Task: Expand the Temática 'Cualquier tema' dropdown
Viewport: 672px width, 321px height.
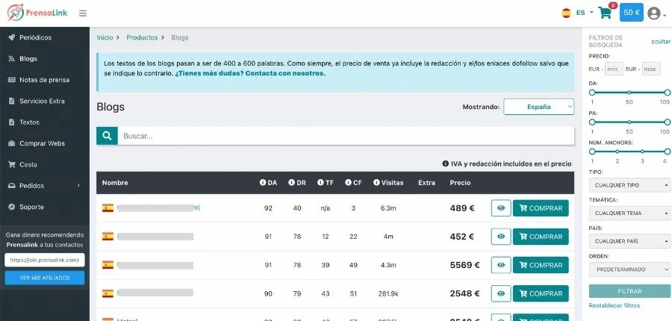Action: point(629,213)
